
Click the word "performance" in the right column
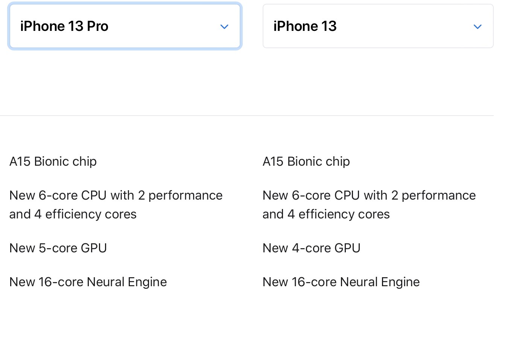pos(439,196)
